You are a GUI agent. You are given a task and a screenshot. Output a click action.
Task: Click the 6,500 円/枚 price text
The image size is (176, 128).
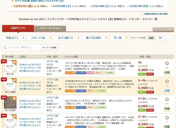pos(146,124)
